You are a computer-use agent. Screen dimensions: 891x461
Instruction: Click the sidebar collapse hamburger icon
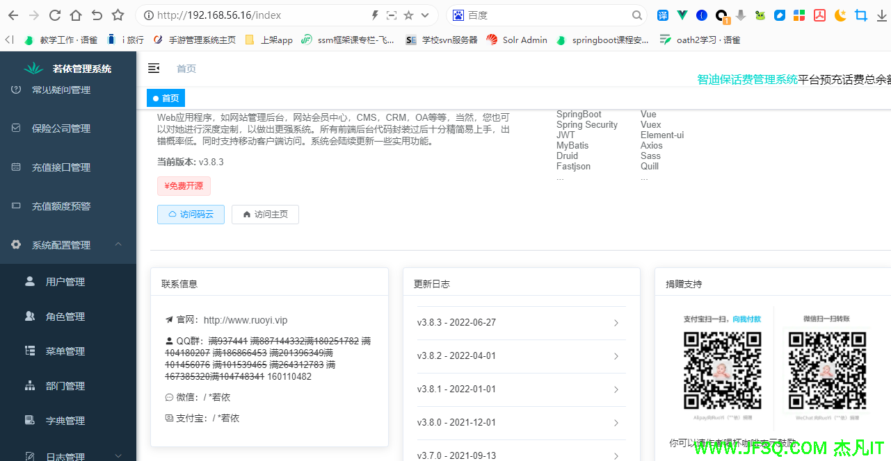coord(154,68)
